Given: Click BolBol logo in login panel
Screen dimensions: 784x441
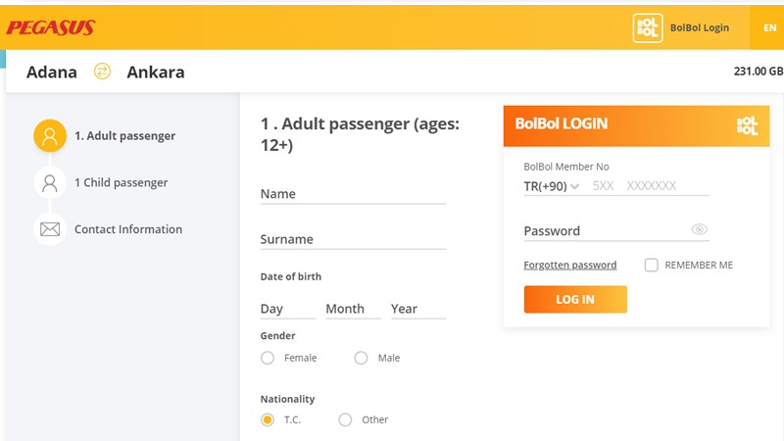Looking at the screenshot, I should (747, 124).
